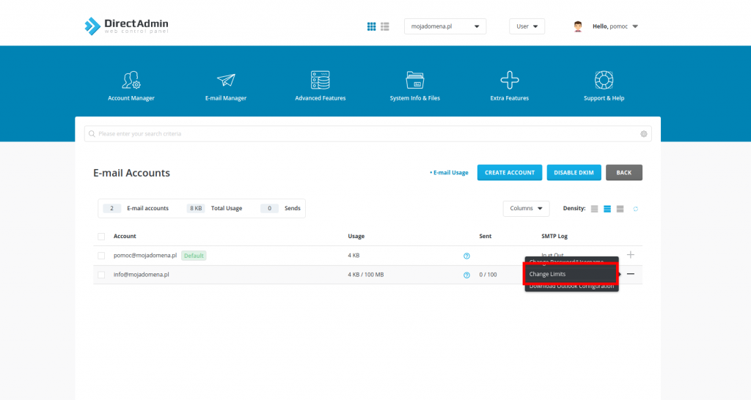Screen dimensions: 751x400
Task: Select Download Outlook Configuration menu entry
Action: click(571, 286)
